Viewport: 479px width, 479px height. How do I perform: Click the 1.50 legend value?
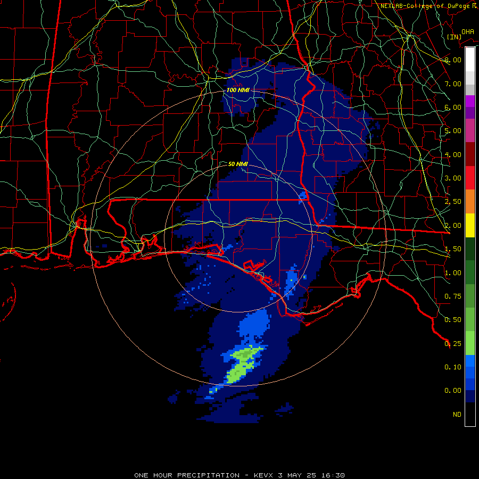pyautogui.click(x=453, y=249)
